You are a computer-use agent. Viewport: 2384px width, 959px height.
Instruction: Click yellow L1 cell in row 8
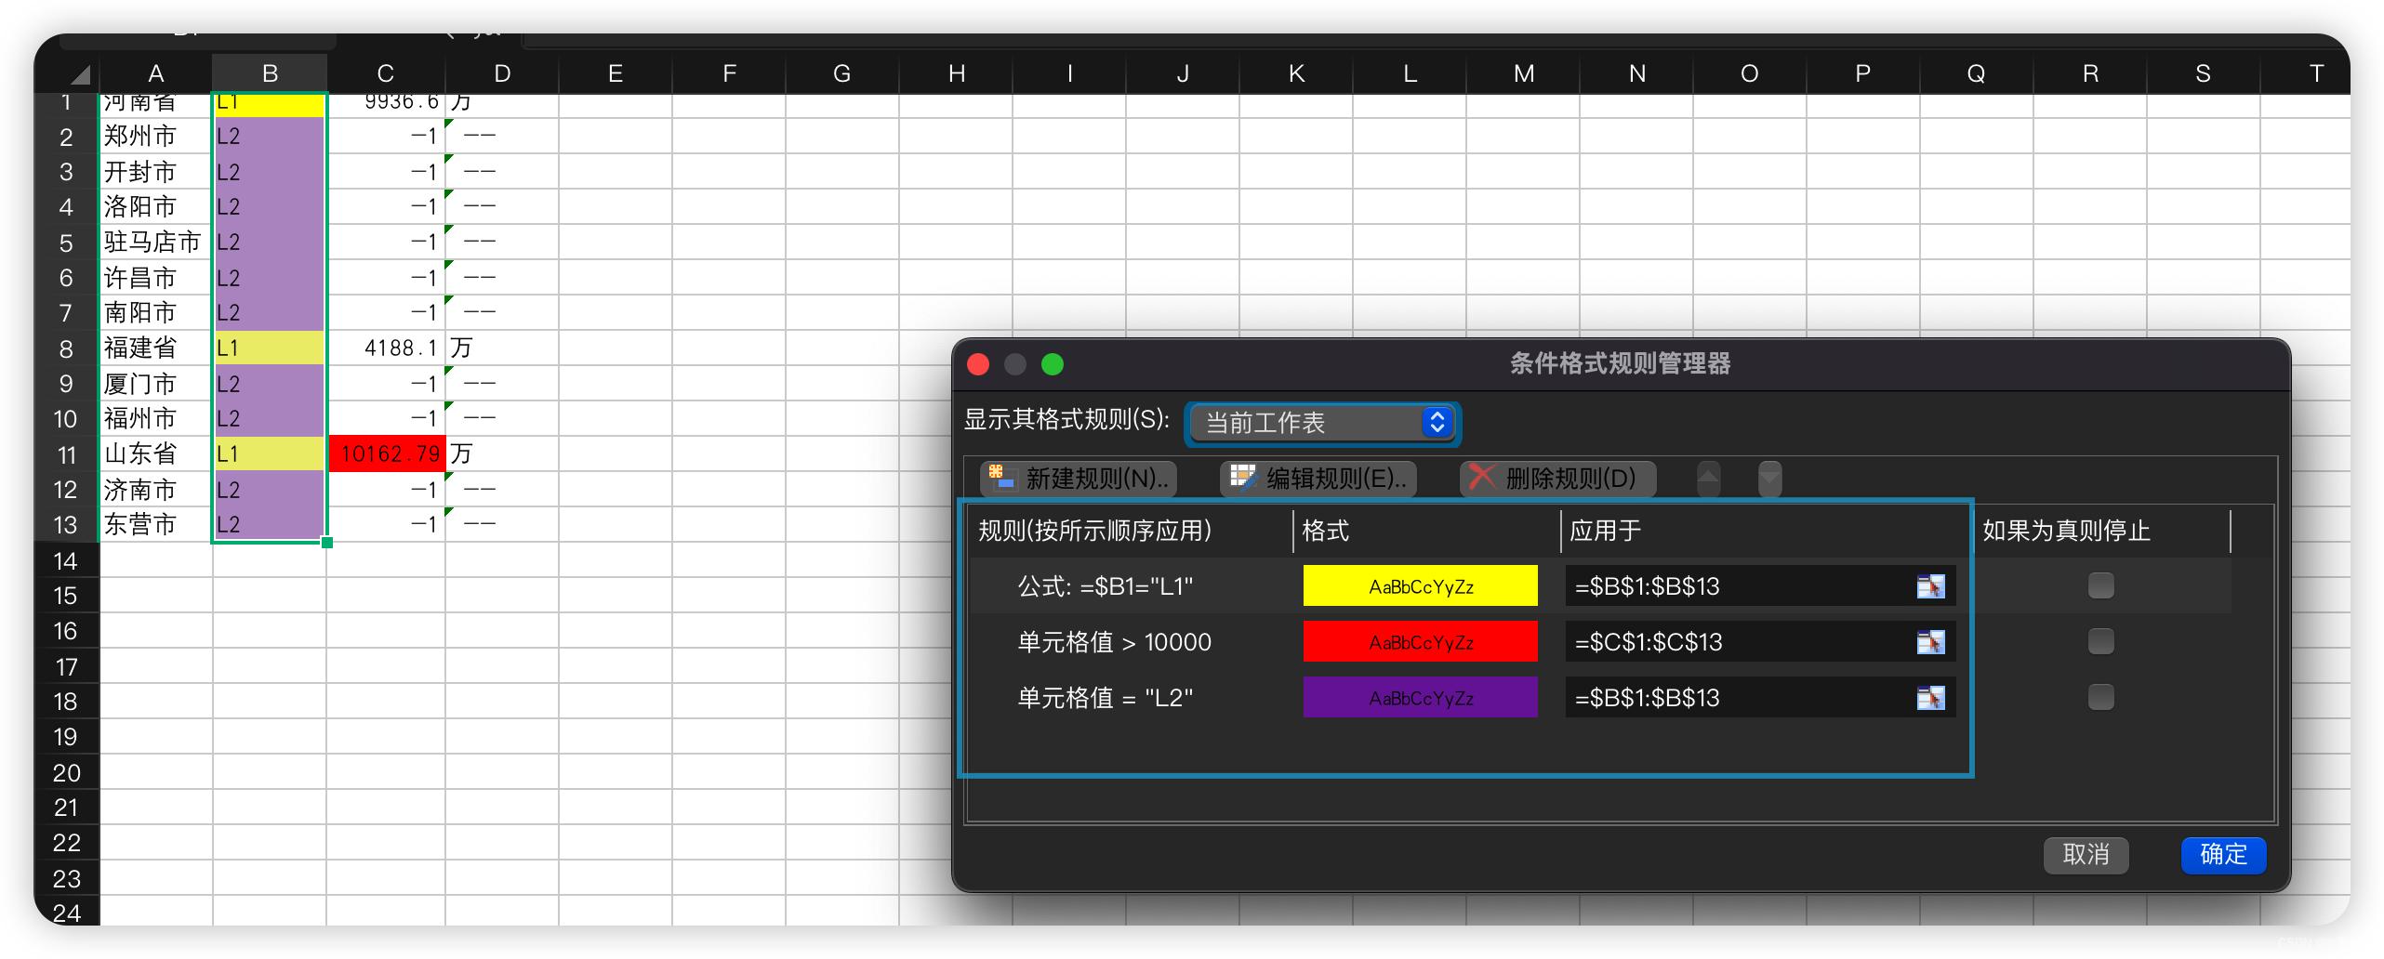270,348
